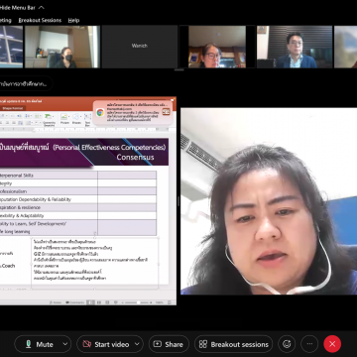Click the Shape Format ribbon tab
Viewport: 357px width, 357px height.
[12, 108]
